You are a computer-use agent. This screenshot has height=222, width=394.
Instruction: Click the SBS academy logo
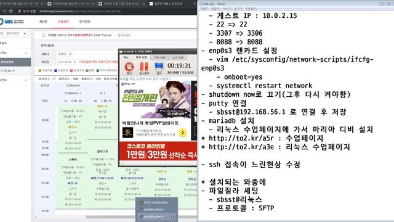coord(12,22)
